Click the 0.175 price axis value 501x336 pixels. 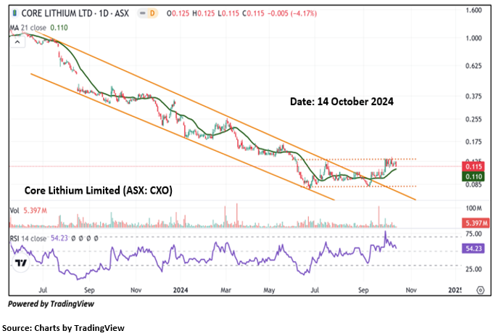pyautogui.click(x=473, y=142)
